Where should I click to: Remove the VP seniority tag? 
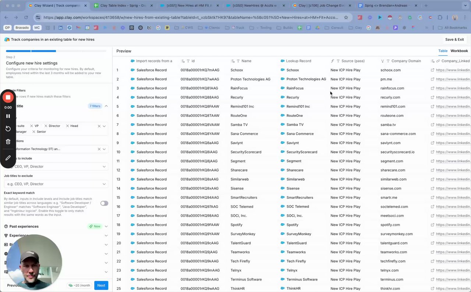pos(32,126)
